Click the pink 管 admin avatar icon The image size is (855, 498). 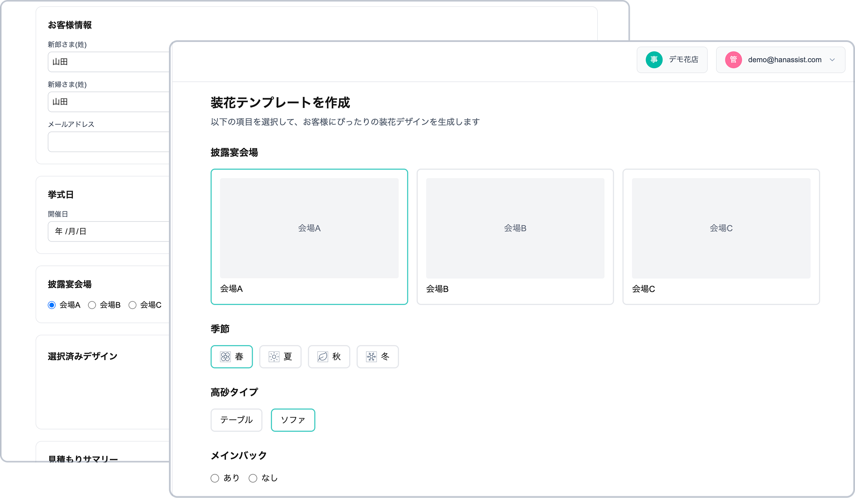click(x=733, y=60)
